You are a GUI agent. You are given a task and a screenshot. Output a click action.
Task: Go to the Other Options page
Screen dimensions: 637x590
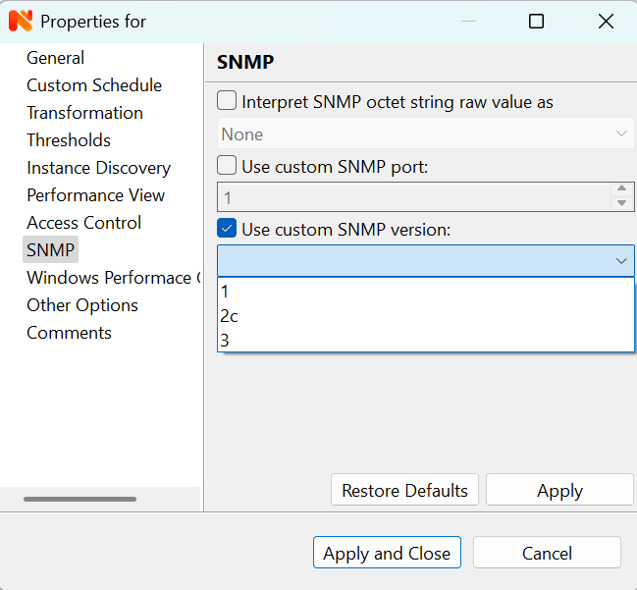point(82,305)
